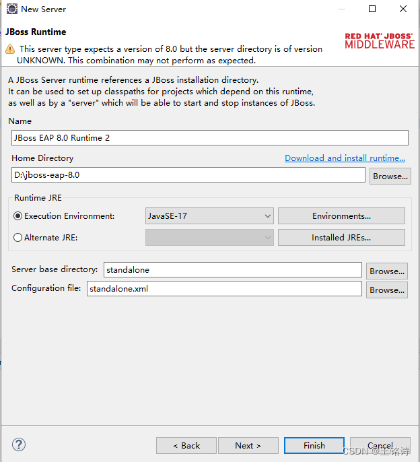Open the Environments... button

tap(341, 216)
